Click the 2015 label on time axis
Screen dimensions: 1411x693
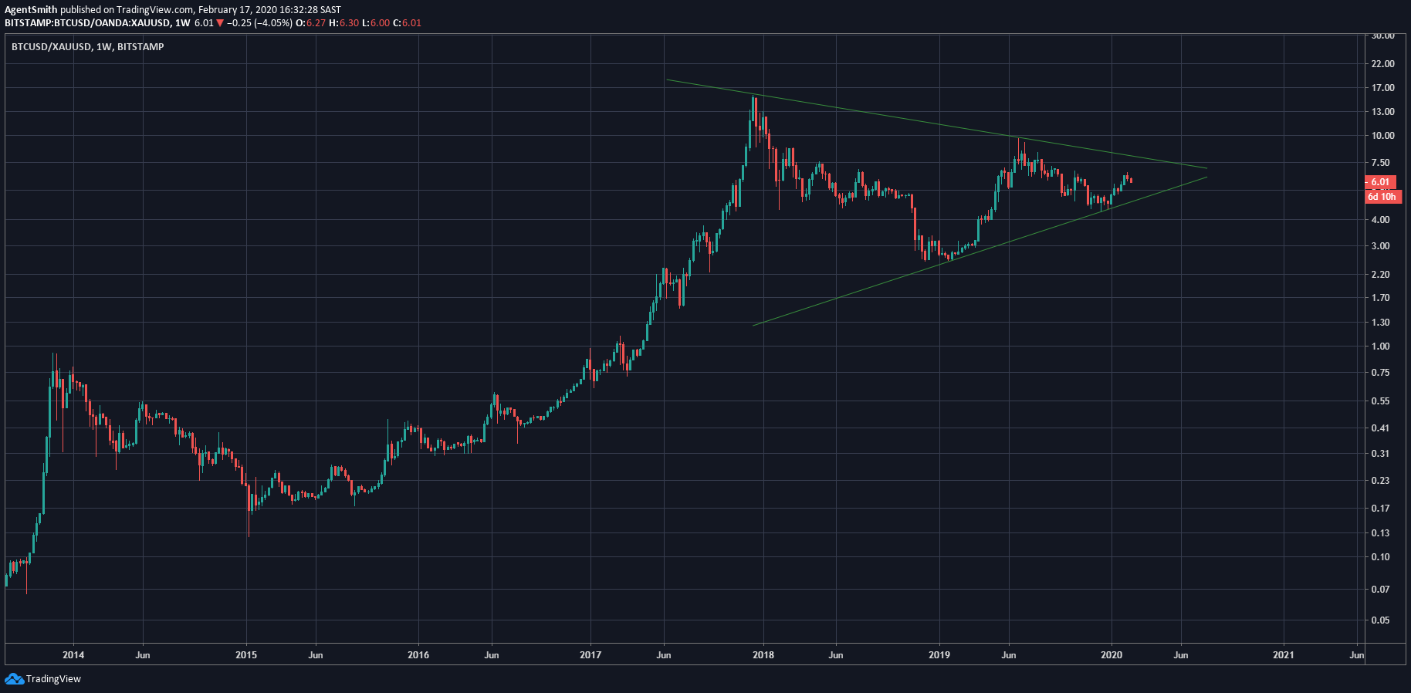pyautogui.click(x=246, y=655)
